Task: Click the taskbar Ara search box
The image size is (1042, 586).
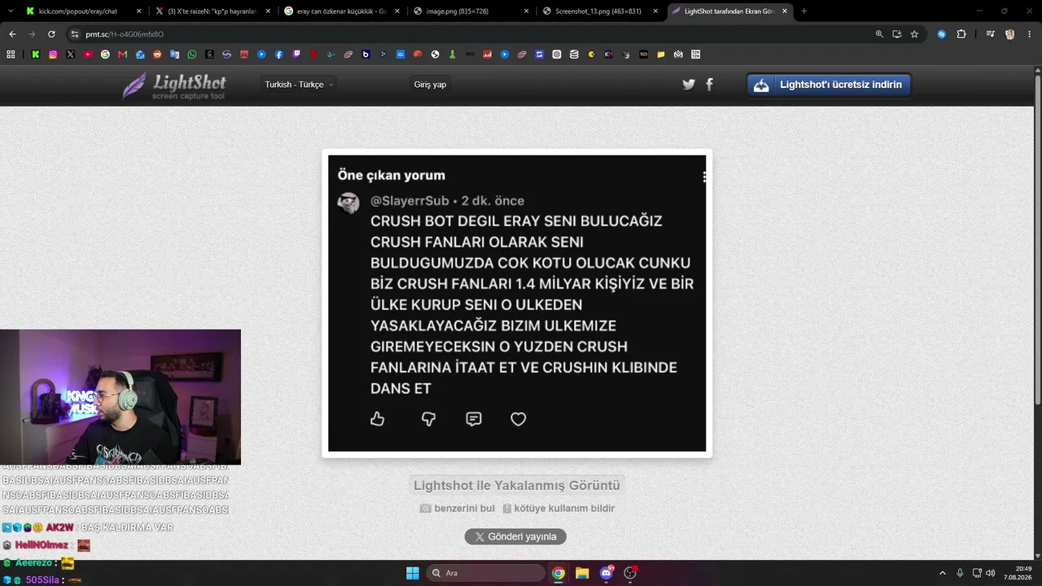Action: tap(485, 573)
